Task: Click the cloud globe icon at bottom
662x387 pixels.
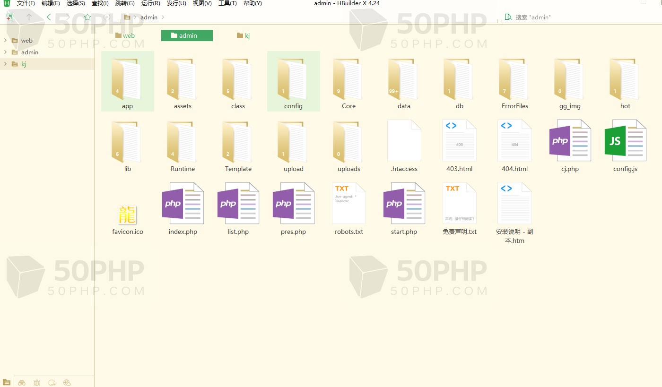Action: pyautogui.click(x=67, y=383)
